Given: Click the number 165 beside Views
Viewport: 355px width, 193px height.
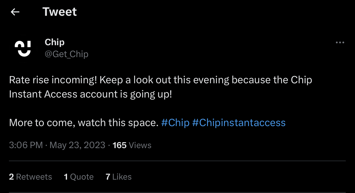Looking at the screenshot, I should [120, 145].
